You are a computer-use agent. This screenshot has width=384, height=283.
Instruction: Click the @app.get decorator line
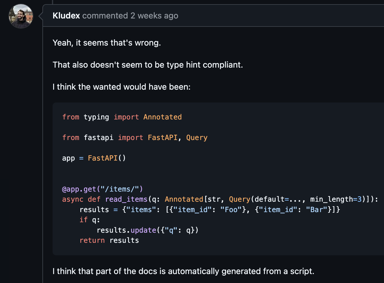click(x=102, y=189)
